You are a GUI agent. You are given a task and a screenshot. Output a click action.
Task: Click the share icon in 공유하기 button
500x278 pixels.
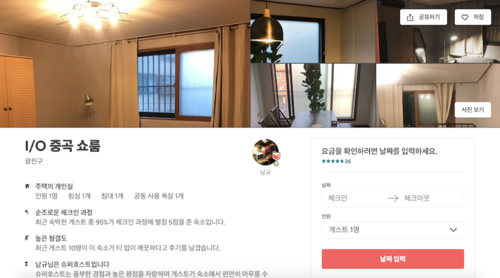click(410, 17)
